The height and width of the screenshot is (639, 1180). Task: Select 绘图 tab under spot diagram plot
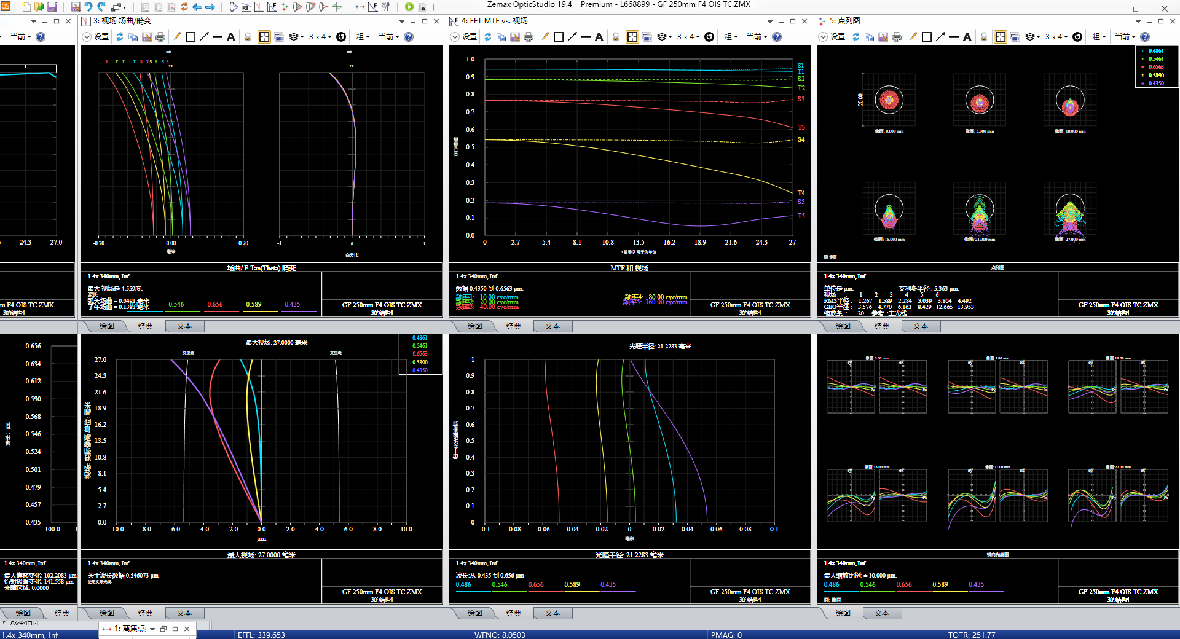coord(843,326)
